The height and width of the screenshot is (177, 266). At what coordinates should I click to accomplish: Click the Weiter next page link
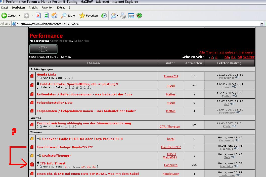[x=249, y=57]
